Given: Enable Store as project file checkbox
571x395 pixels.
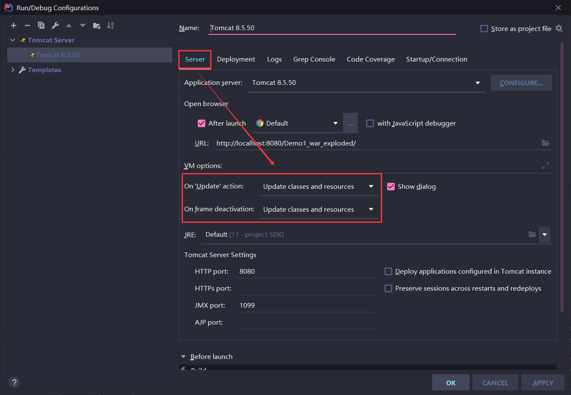Looking at the screenshot, I should pos(484,28).
